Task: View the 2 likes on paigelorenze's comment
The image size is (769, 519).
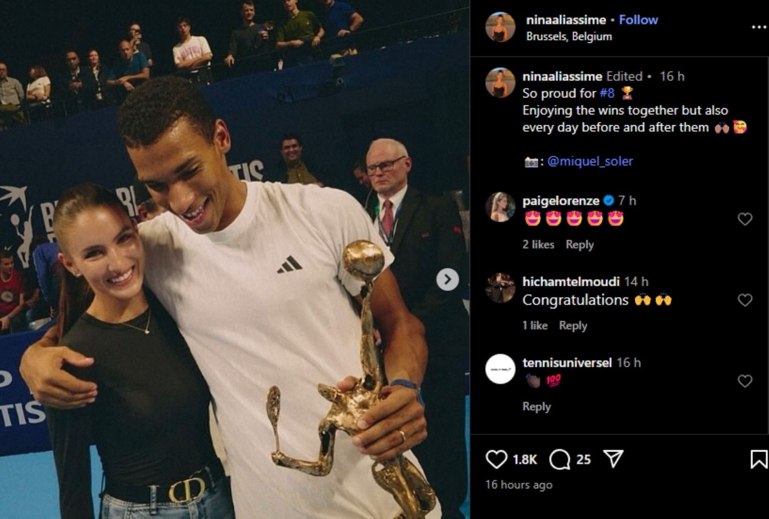Action: pyautogui.click(x=538, y=244)
